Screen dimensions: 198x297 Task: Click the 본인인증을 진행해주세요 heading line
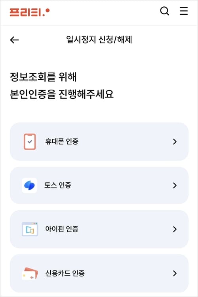coord(61,94)
